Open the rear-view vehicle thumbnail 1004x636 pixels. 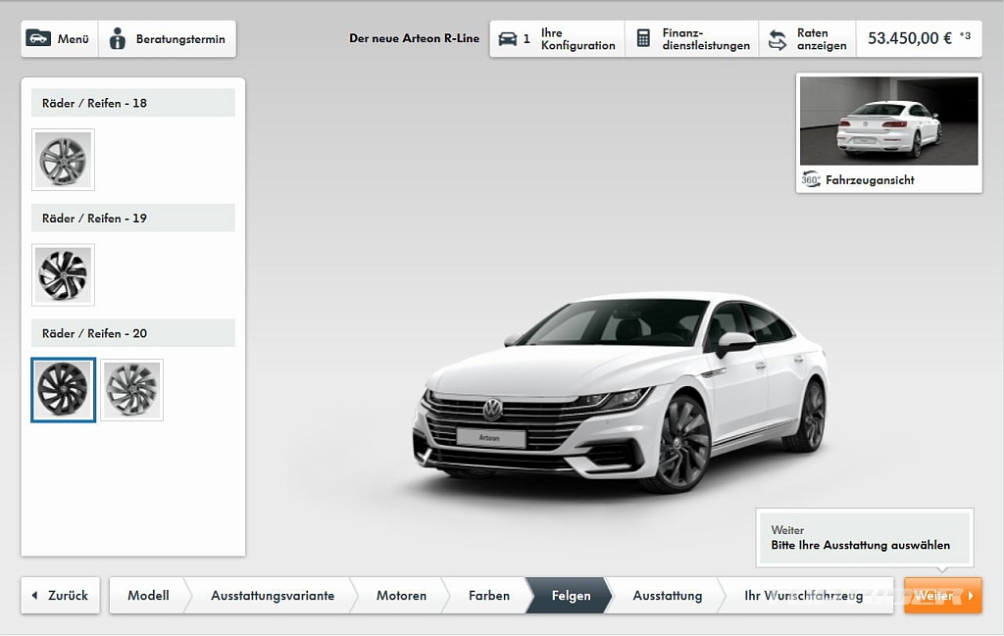[x=888, y=121]
